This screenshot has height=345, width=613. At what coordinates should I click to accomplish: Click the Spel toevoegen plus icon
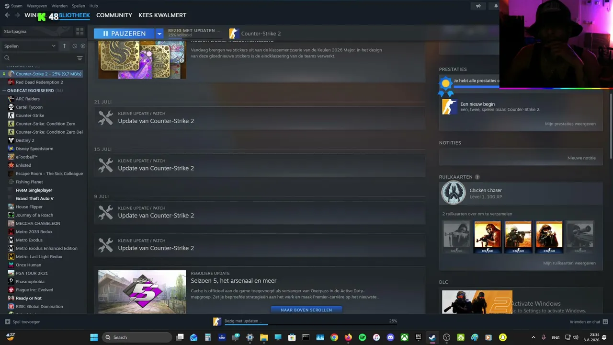coord(7,322)
